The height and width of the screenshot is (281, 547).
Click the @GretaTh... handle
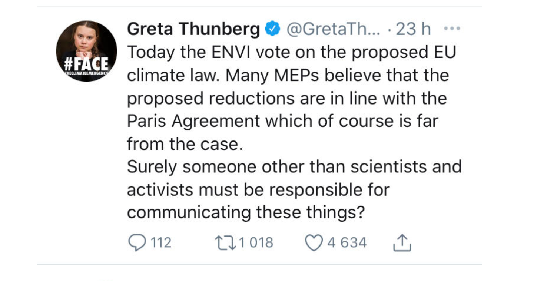click(x=333, y=29)
